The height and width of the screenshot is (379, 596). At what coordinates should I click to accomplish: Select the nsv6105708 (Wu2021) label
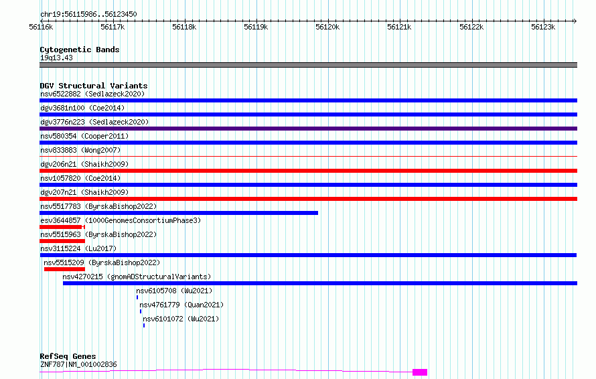tap(174, 291)
